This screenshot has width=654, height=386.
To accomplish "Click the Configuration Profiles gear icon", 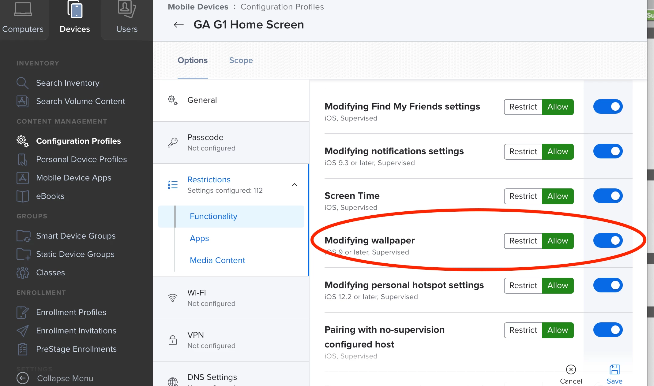I will click(x=22, y=141).
